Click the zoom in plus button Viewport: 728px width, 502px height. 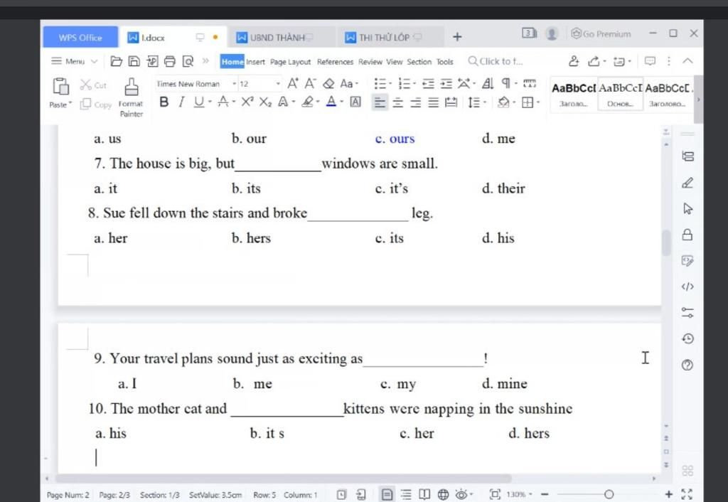click(x=668, y=494)
